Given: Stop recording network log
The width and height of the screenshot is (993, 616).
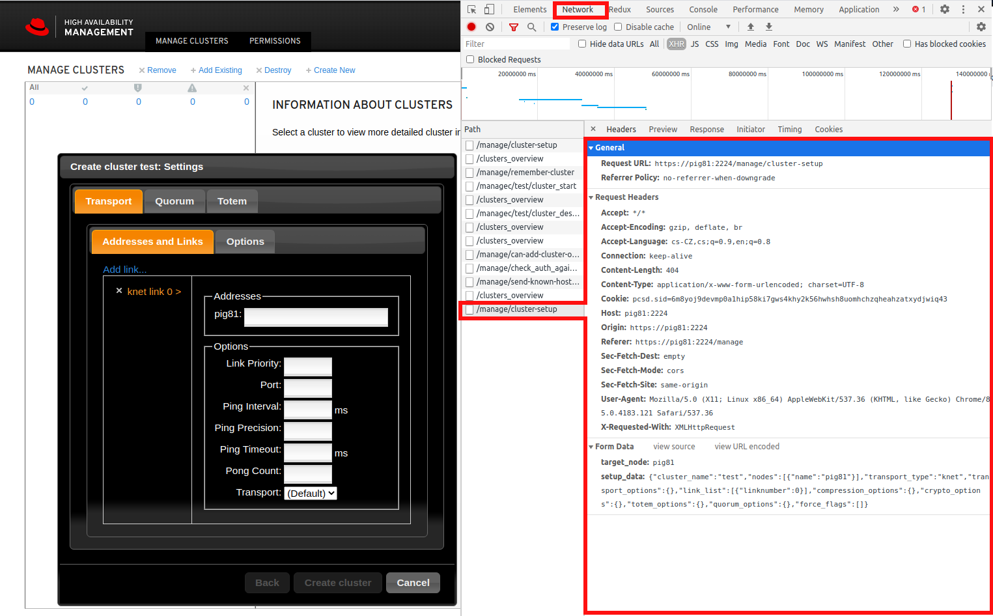Looking at the screenshot, I should [471, 27].
